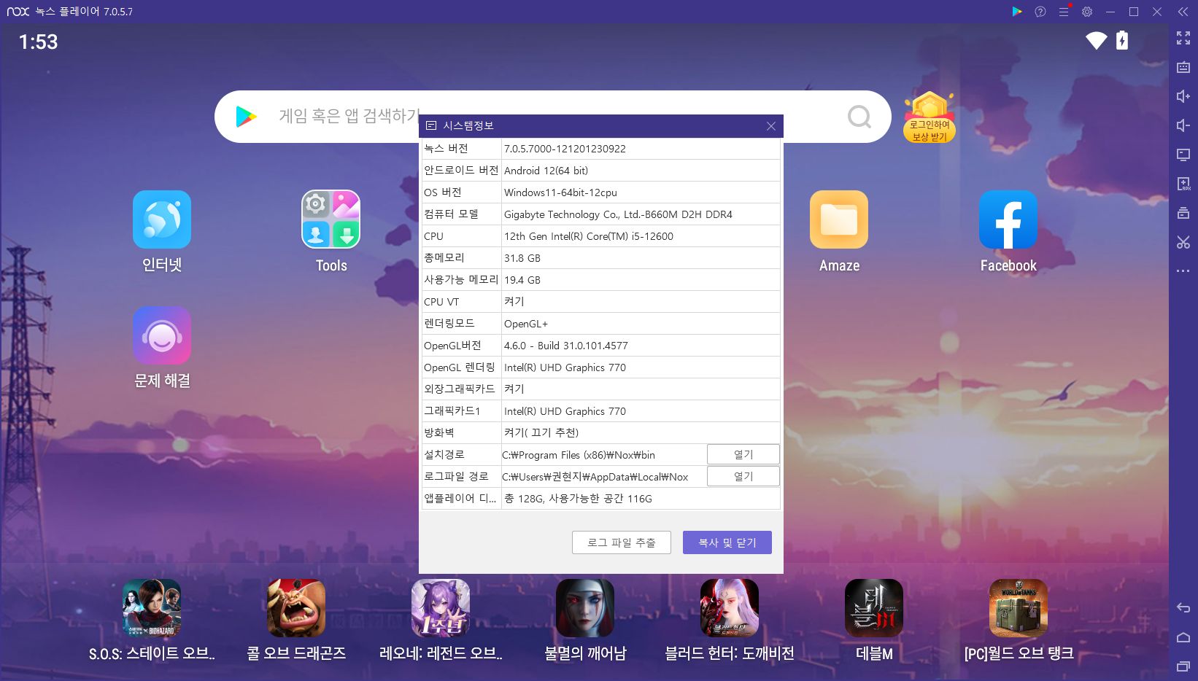This screenshot has width=1198, height=681.
Task: Open the S.O.S: 스테이트 오브 game
Action: tap(152, 608)
